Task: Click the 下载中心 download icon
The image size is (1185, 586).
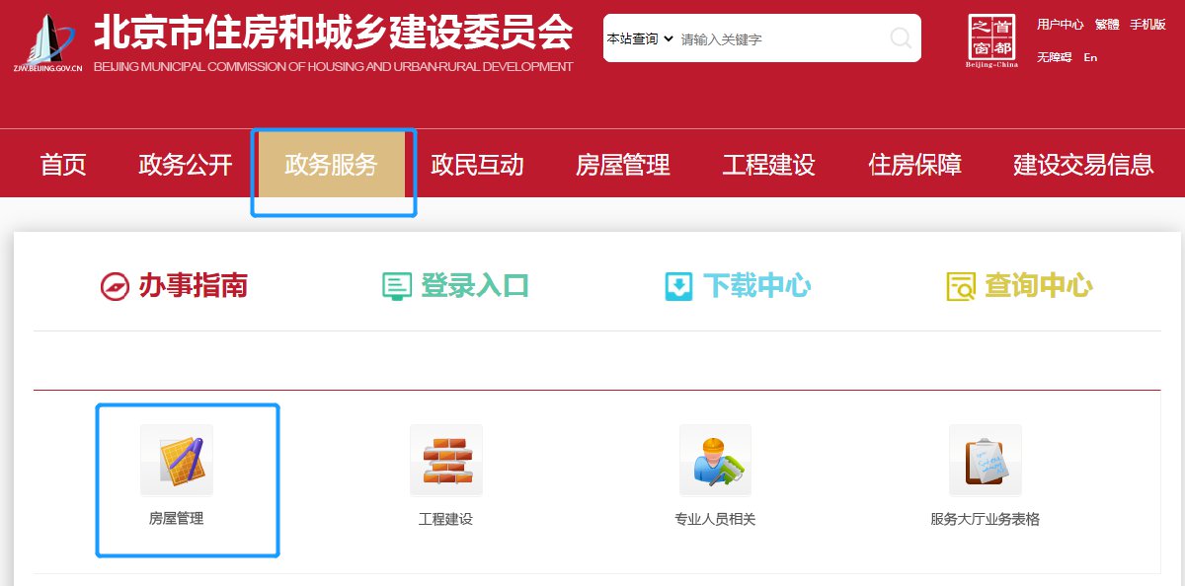Action: (x=678, y=286)
